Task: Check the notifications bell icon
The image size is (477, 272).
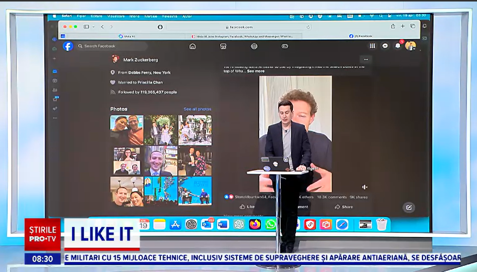Action: click(398, 46)
